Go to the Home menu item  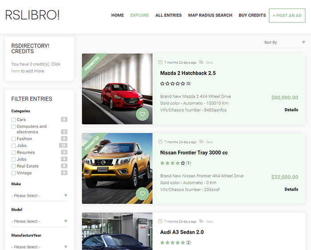117,15
